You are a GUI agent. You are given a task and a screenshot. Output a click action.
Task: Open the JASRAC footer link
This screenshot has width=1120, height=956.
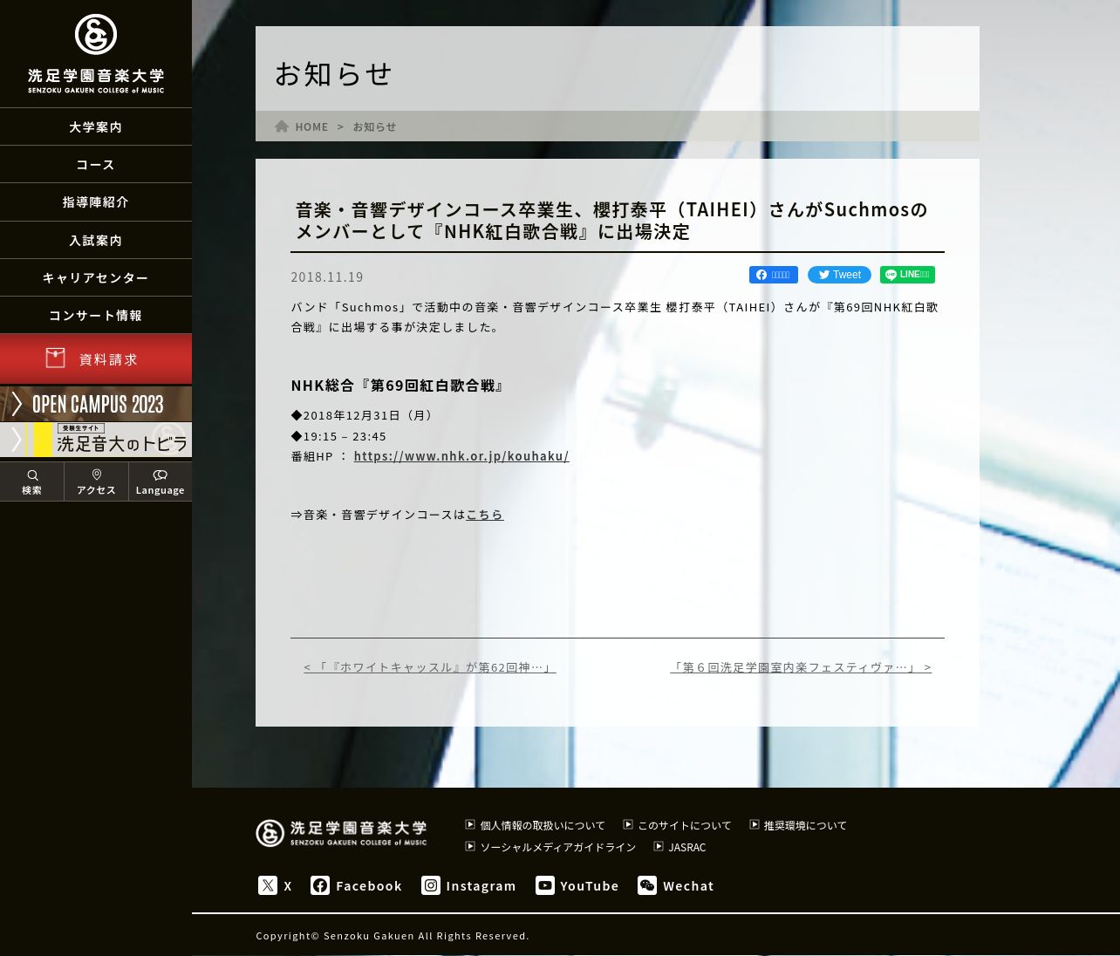click(687, 847)
